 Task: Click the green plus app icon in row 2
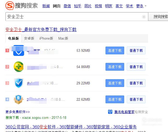point(18,67)
